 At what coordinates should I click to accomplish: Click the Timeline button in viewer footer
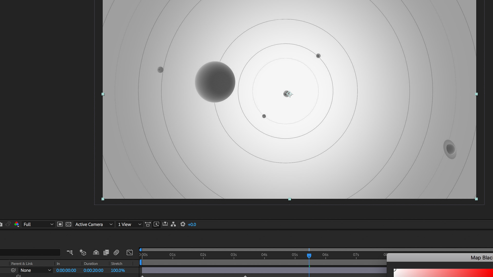[165, 224]
